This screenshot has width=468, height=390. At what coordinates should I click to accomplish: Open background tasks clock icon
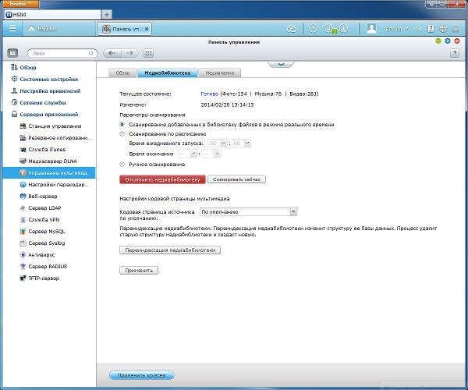click(313, 28)
